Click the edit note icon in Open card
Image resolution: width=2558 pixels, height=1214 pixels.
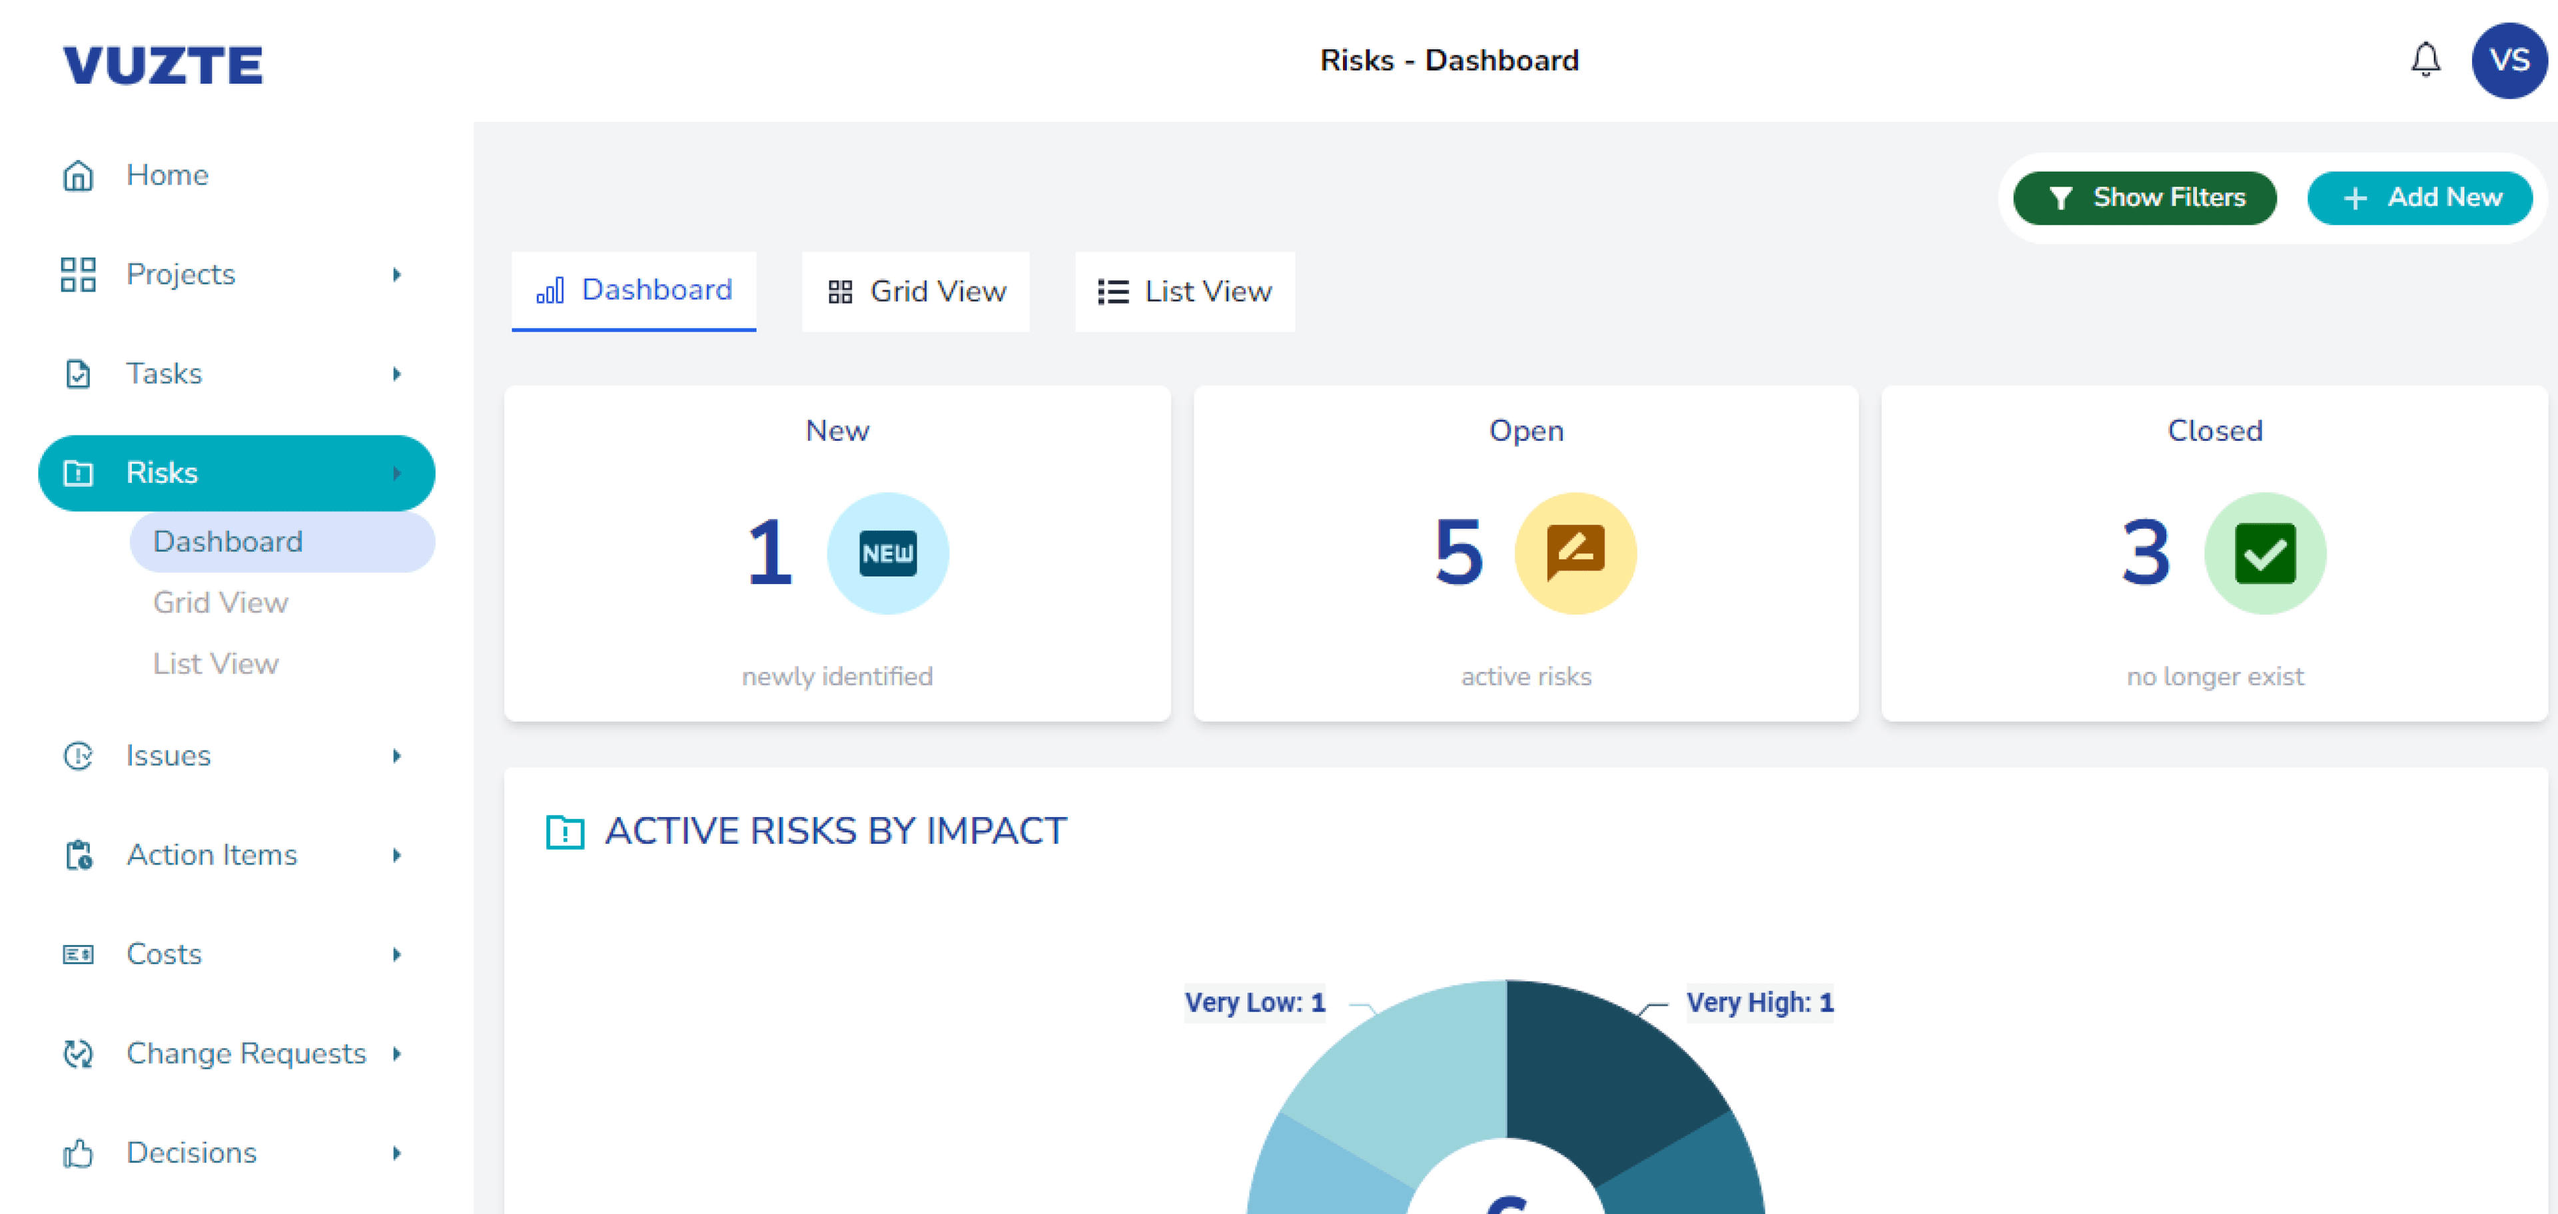tap(1575, 553)
